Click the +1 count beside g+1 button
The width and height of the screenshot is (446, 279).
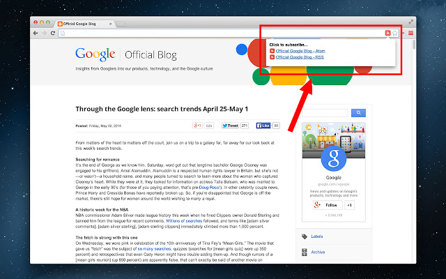pyautogui.click(x=209, y=126)
